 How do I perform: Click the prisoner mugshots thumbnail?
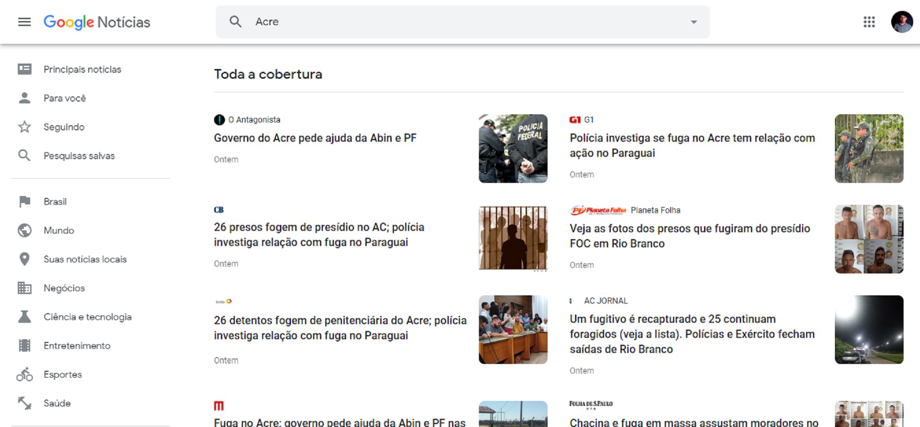869,239
